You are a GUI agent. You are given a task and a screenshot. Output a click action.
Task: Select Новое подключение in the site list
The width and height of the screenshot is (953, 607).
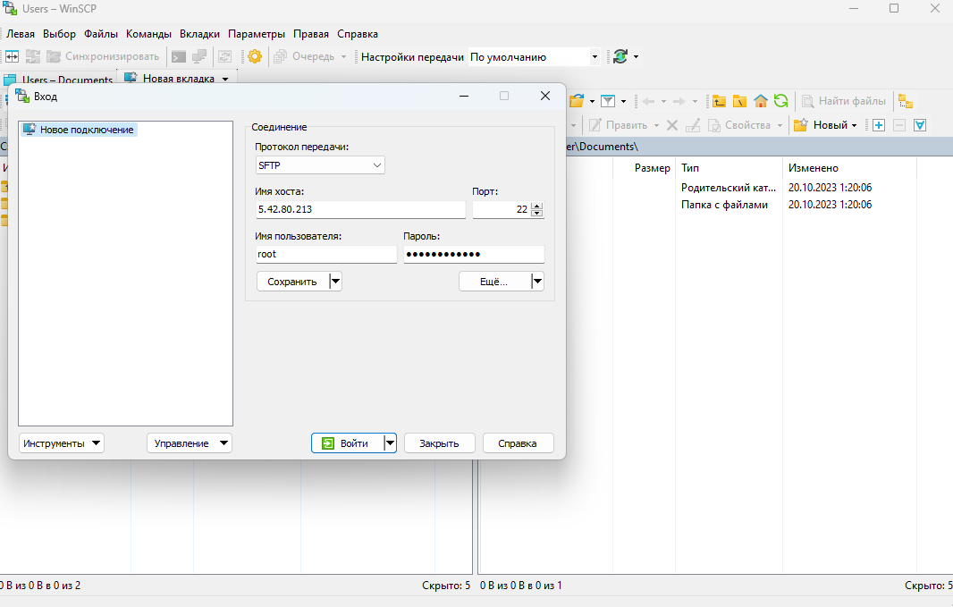pos(86,130)
